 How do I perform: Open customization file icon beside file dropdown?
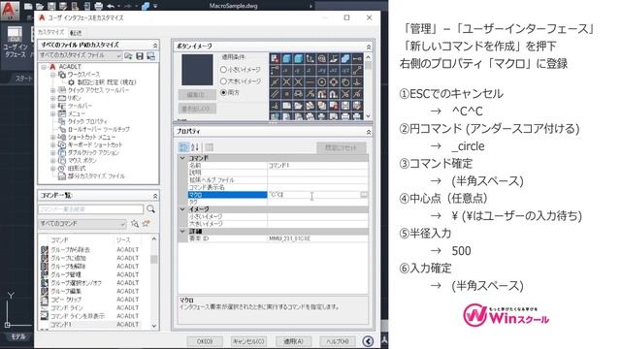pyautogui.click(x=128, y=56)
